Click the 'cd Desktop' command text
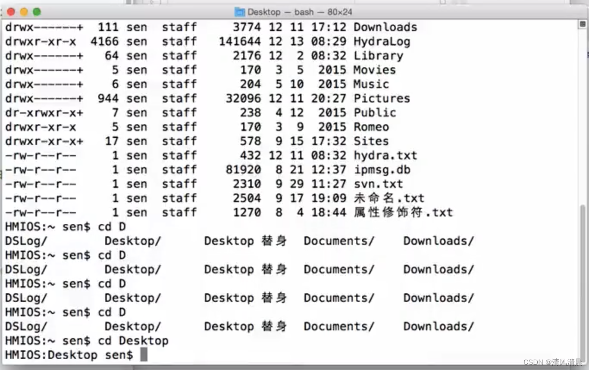The width and height of the screenshot is (589, 370). coord(133,341)
